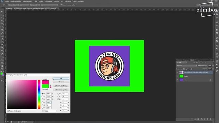Click web-safe color cube warning icon
Viewport: 219px width, 123px height.
pos(50,85)
